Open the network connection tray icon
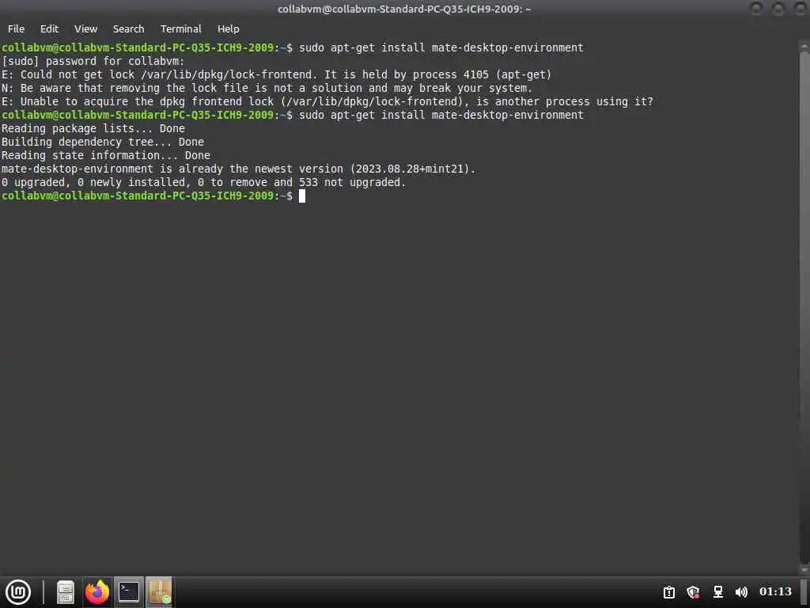 (x=718, y=592)
